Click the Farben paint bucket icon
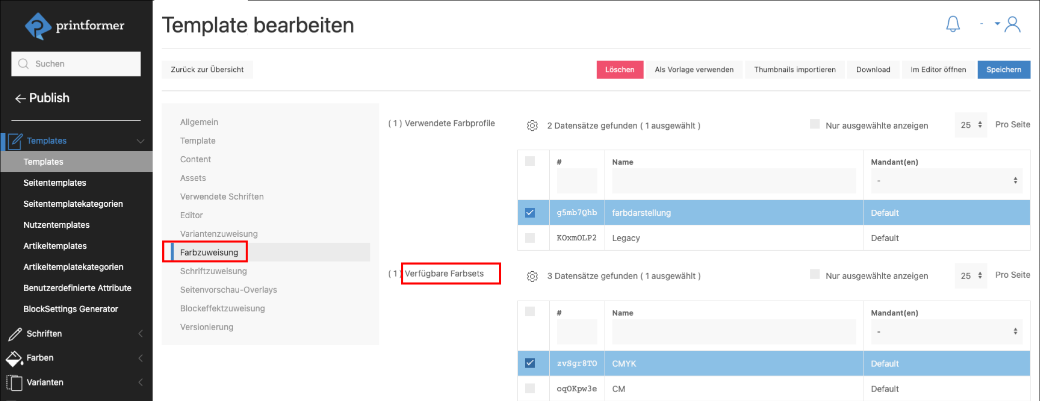This screenshot has height=401, width=1040. [14, 358]
